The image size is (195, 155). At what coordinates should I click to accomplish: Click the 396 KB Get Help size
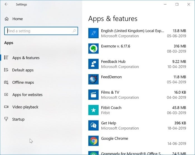pos(180,123)
